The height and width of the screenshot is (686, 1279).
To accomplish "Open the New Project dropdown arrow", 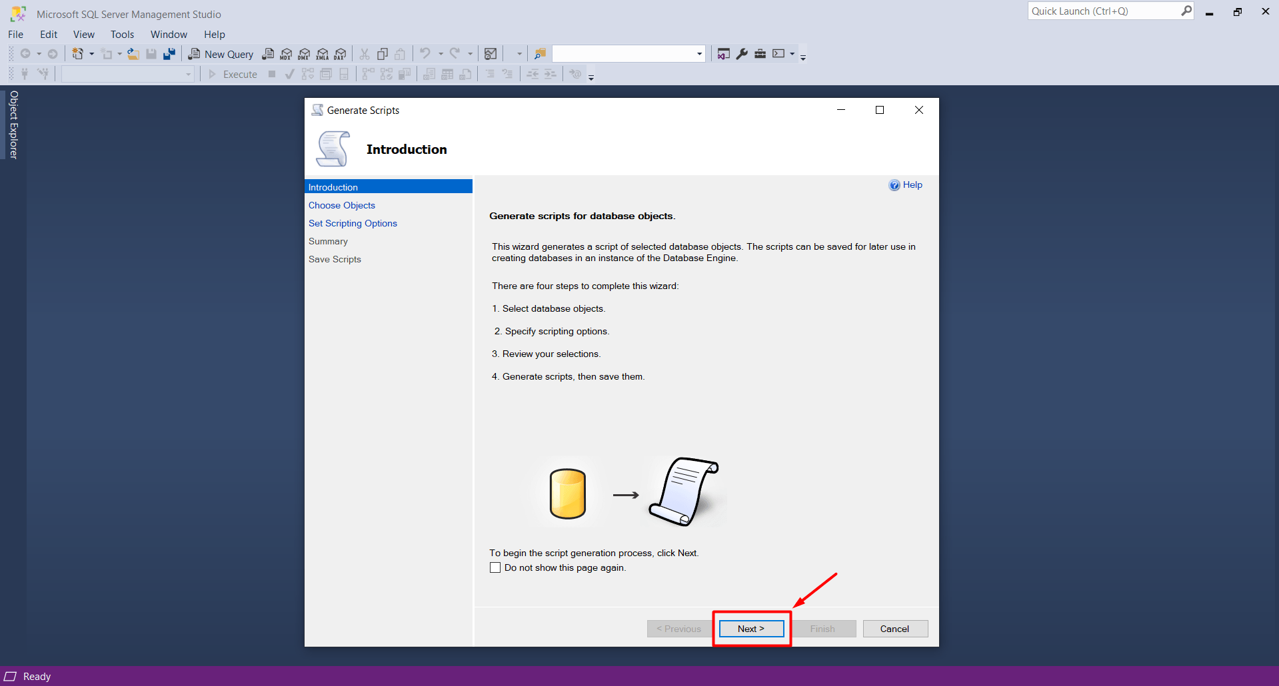I will point(91,54).
